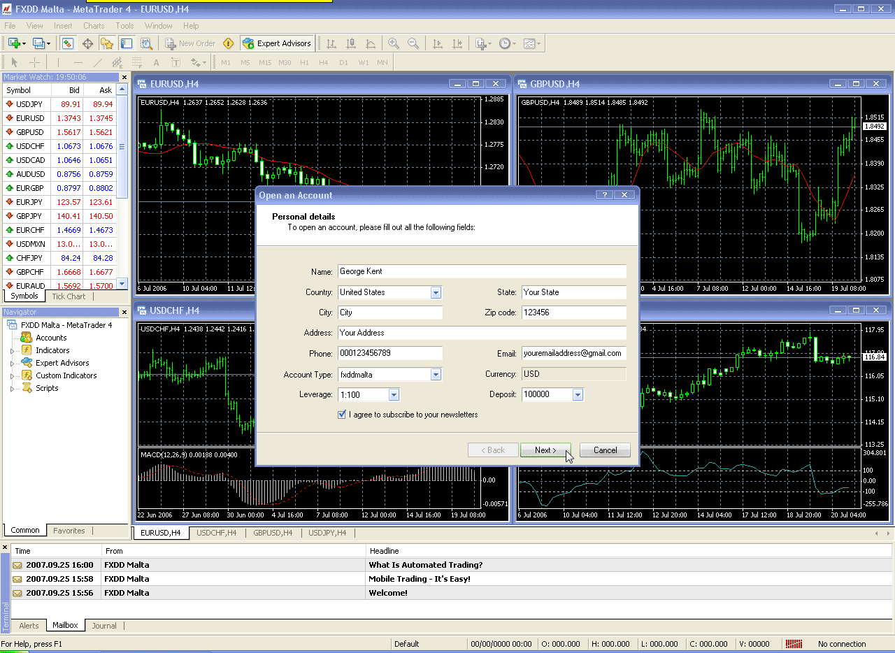Click the Zoom Out magnifier icon
This screenshot has width=895, height=653.
click(413, 43)
